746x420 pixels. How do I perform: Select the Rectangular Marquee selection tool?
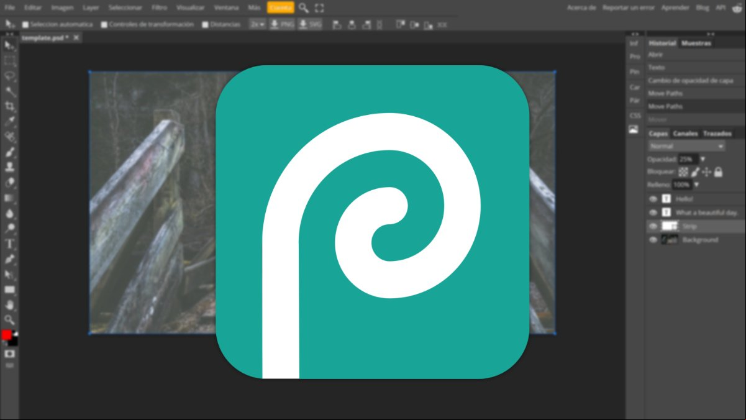10,61
